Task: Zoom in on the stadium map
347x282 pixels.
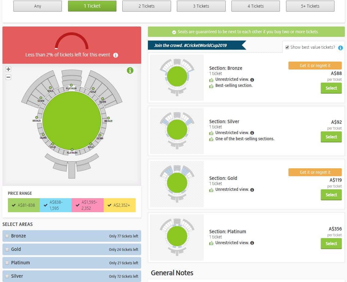Action: tap(9, 69)
